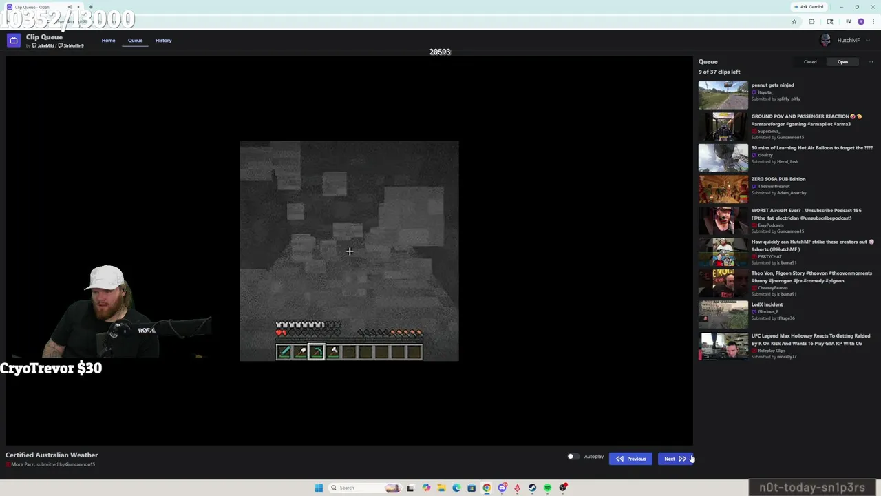Open Discord from the taskbar
881x496 pixels.
[502, 488]
